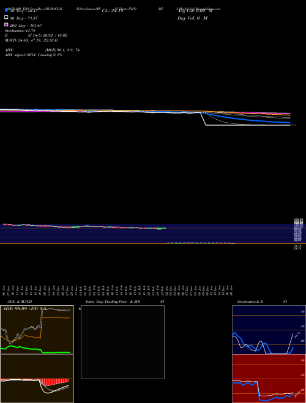Click the orange line in ADX panel
306x403 pixels.
tap(56, 318)
